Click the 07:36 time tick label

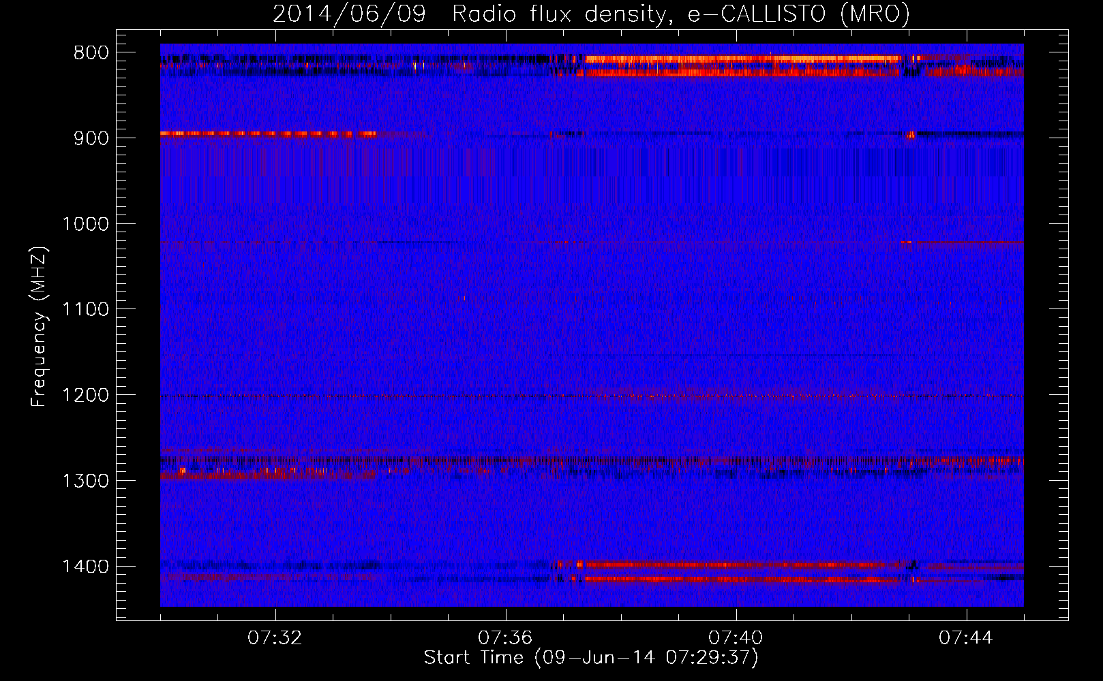click(x=505, y=638)
